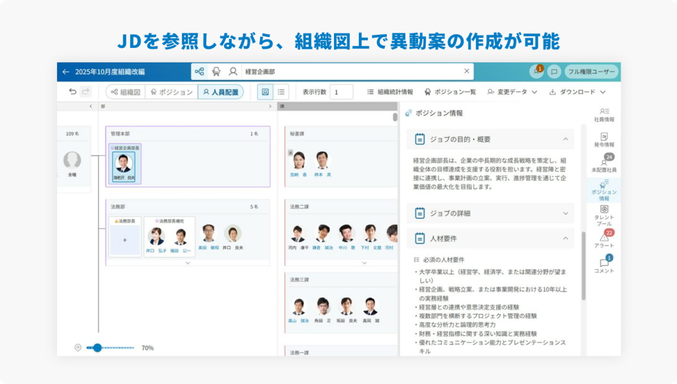Switch to list view toggle
677x384 pixels.
(x=281, y=92)
